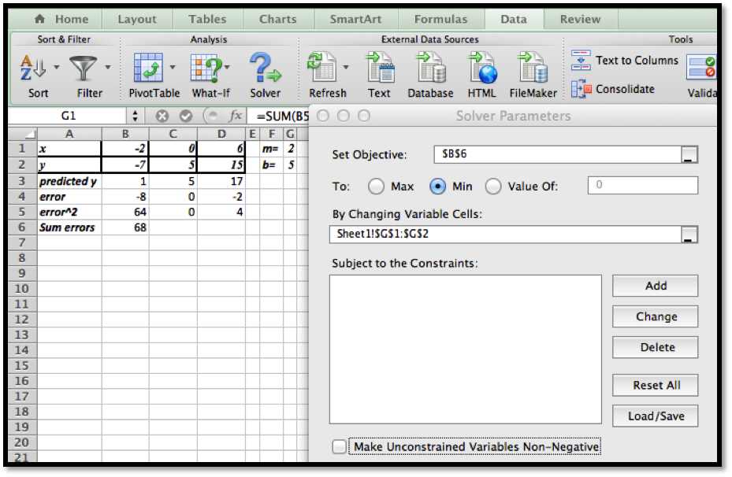Click the Set Objective range selector button
Screen dimensions: 732x477
coord(689,155)
